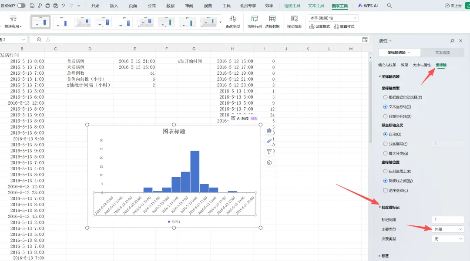Click the chart filter funnel button
The image size is (470, 261).
click(x=269, y=152)
